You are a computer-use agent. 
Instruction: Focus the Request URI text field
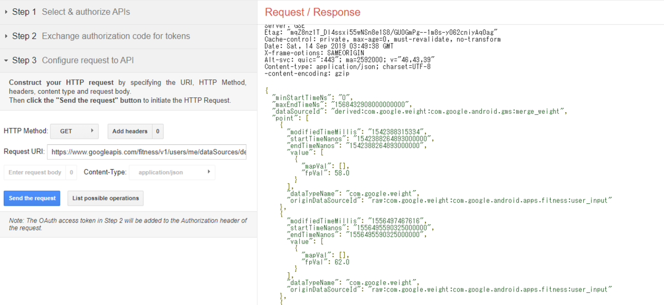click(x=147, y=152)
